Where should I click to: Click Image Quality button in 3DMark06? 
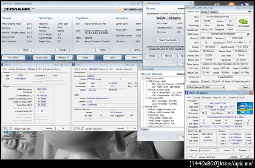pyautogui.click(x=42, y=57)
